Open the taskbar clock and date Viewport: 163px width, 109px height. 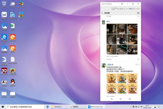point(147,107)
